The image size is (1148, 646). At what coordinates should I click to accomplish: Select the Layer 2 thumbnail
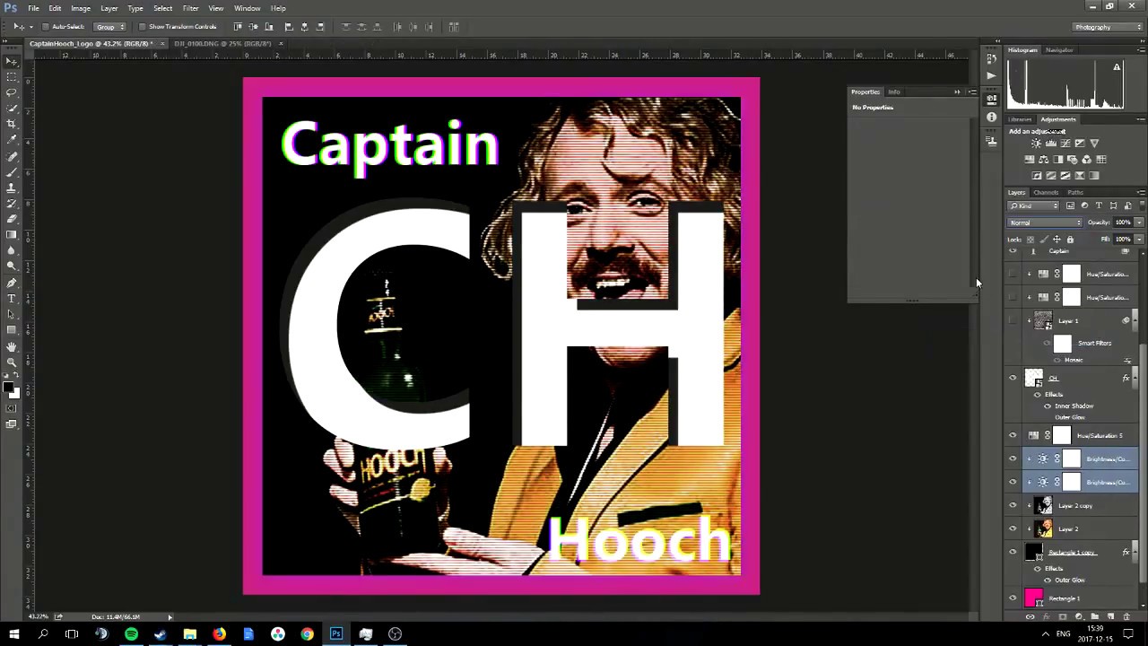pyautogui.click(x=1043, y=528)
